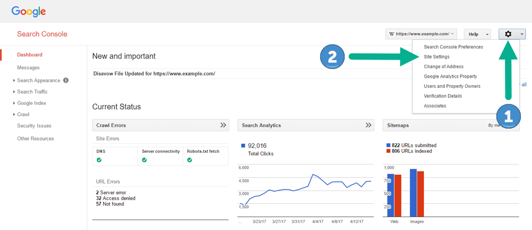Viewport: 532px width, 230px height.
Task: Click the Site Errors heading
Action: pyautogui.click(x=108, y=138)
